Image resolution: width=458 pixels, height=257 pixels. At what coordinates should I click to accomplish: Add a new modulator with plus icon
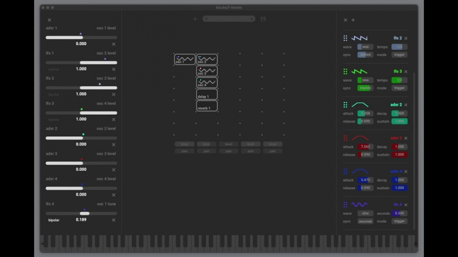[x=353, y=20]
